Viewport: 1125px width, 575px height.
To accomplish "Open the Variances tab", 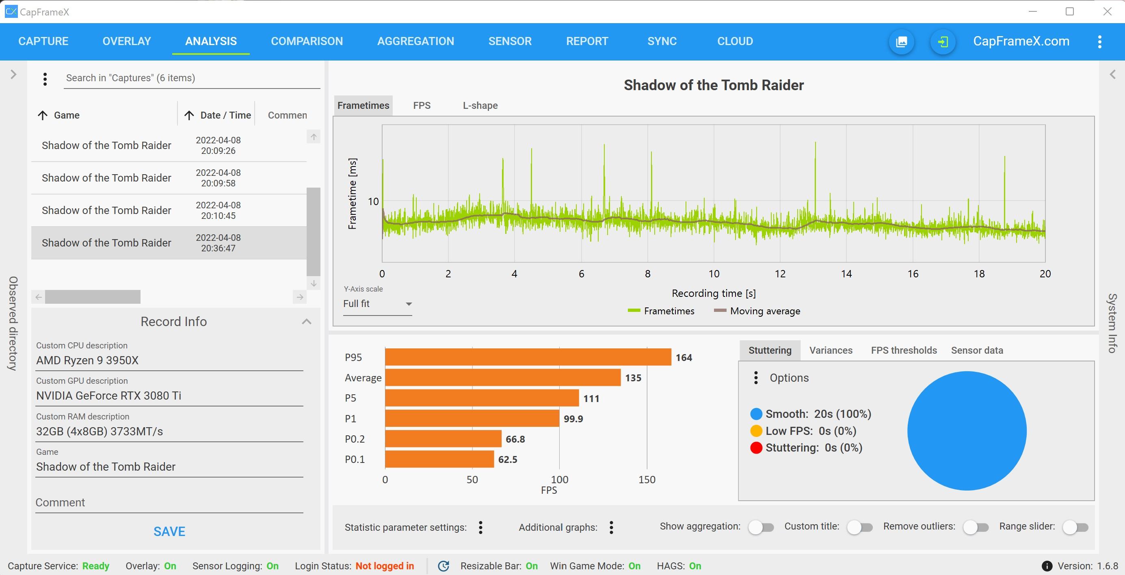I will (x=831, y=350).
